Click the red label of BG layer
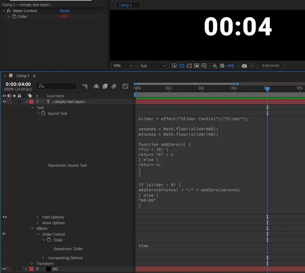 click(x=31, y=269)
